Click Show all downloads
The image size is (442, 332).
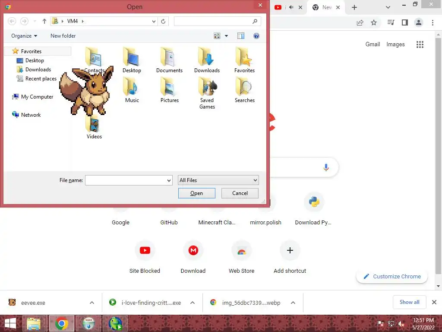click(x=409, y=302)
